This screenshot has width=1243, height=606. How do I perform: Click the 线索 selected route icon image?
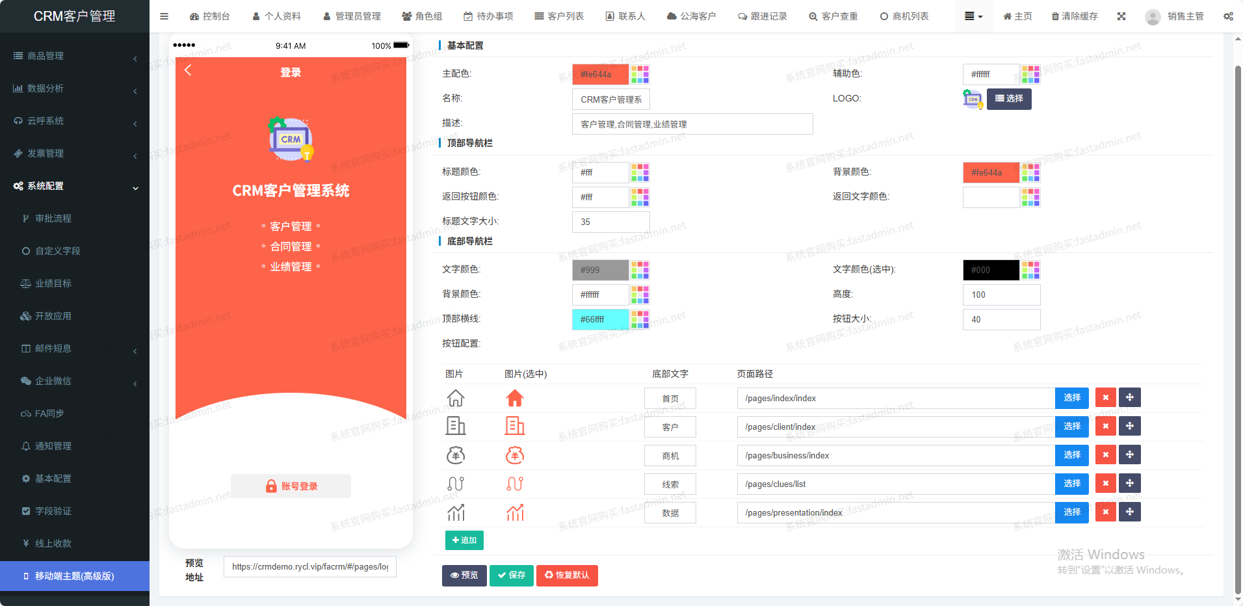pos(515,484)
